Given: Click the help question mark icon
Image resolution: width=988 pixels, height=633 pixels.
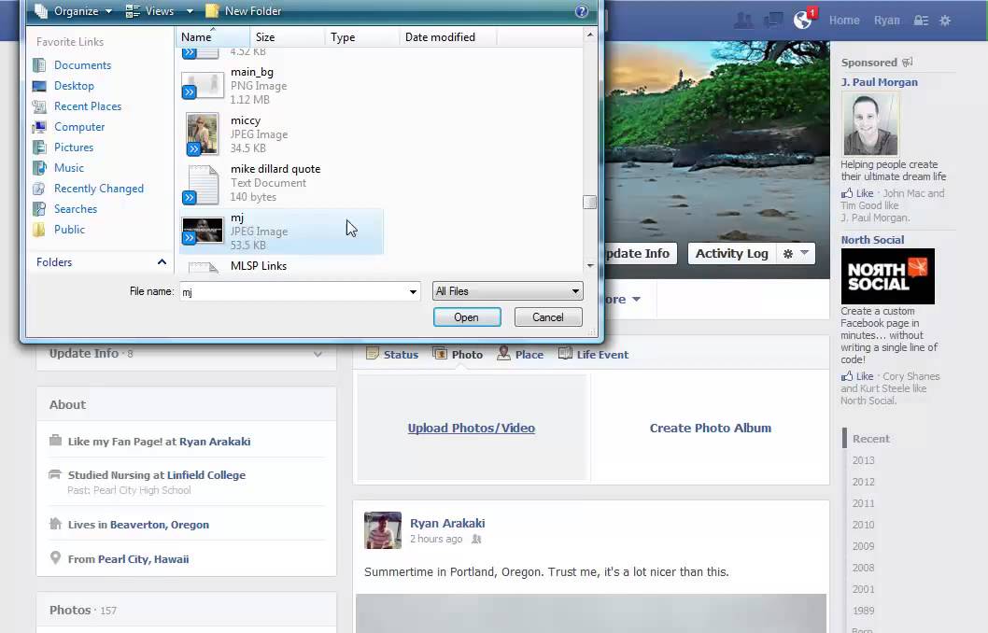Looking at the screenshot, I should (x=582, y=11).
